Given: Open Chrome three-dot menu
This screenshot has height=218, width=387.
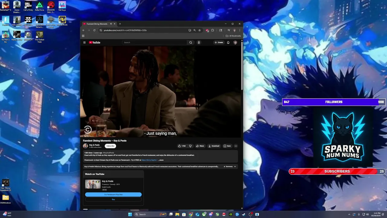Looking at the screenshot, I should [240, 30].
